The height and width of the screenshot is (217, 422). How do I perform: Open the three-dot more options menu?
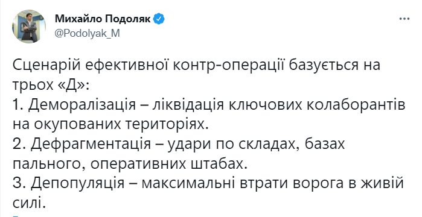[404, 19]
